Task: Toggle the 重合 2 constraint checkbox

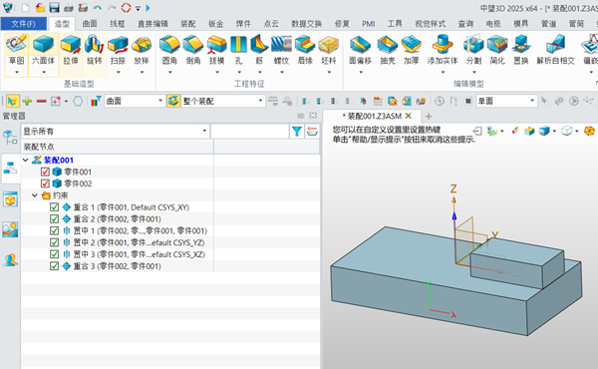Action: tap(54, 219)
